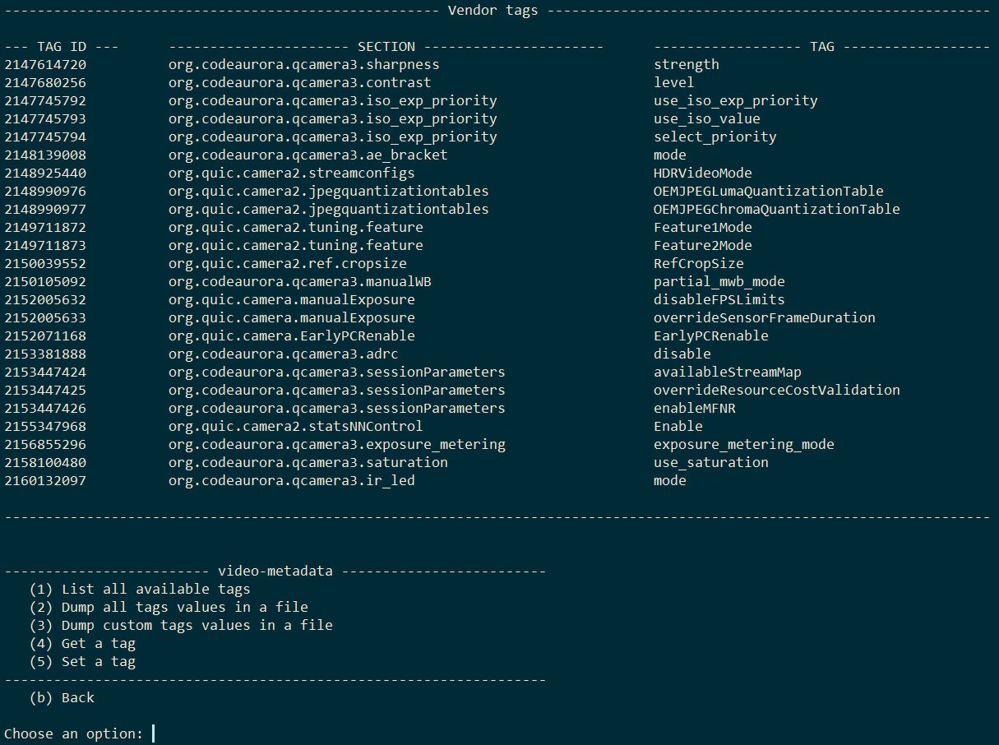
Task: Click tag ID 2150039552
Action: click(x=45, y=263)
